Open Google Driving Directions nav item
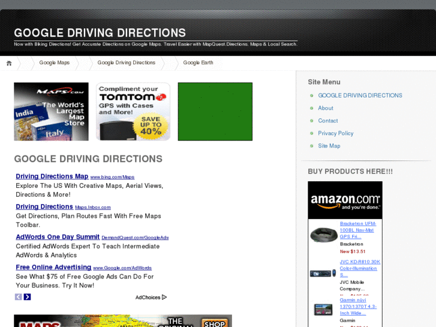 126,62
